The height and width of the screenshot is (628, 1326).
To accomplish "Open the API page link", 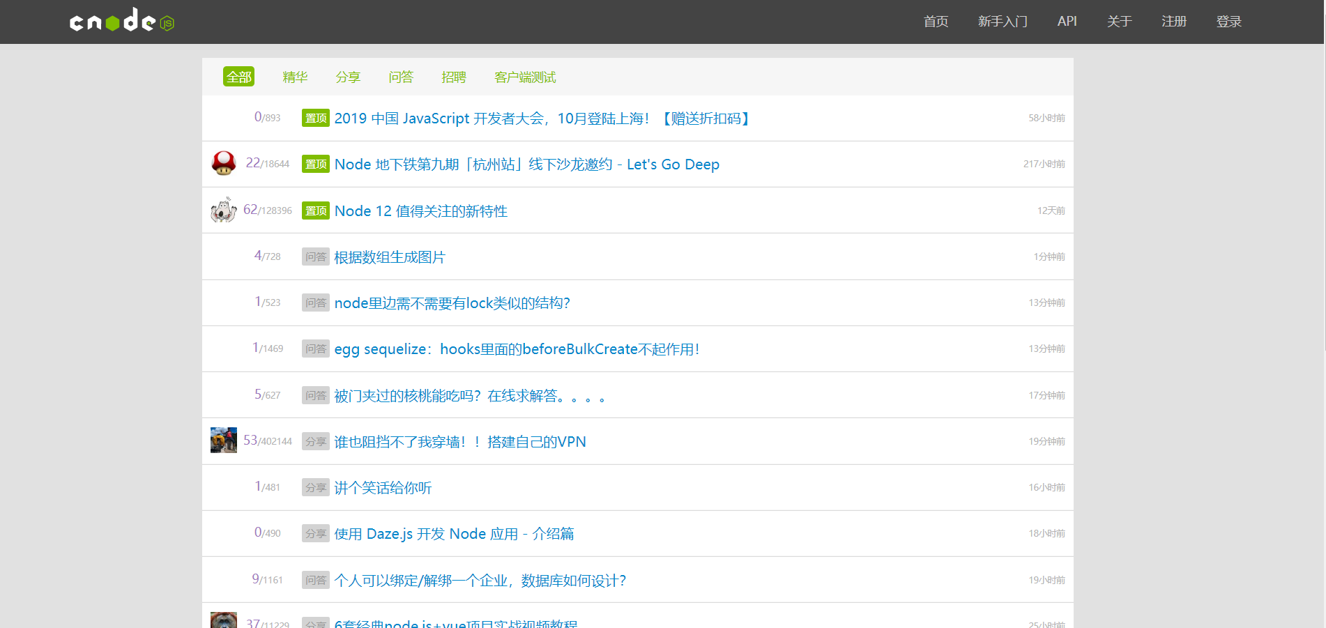I will 1067,22.
